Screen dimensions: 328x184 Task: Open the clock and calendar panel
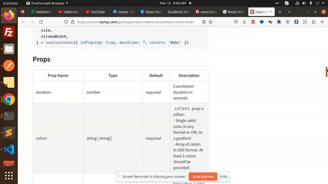[173, 3]
